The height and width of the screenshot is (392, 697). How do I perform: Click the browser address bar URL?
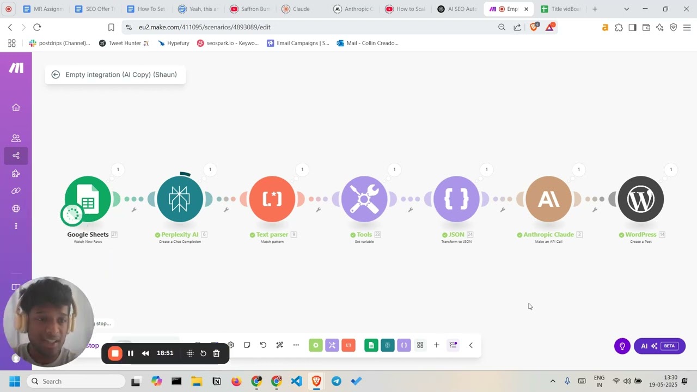(x=204, y=27)
